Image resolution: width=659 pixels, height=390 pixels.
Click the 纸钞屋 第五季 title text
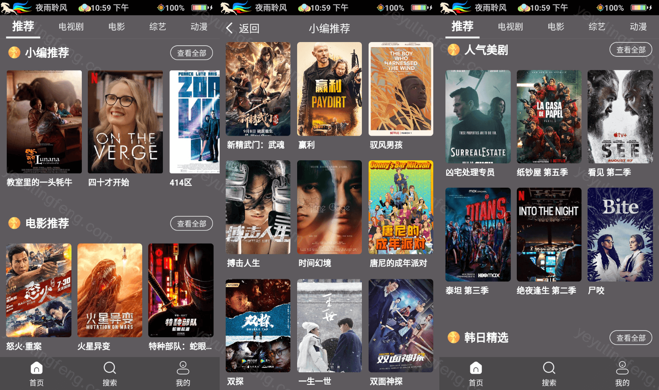tap(542, 172)
